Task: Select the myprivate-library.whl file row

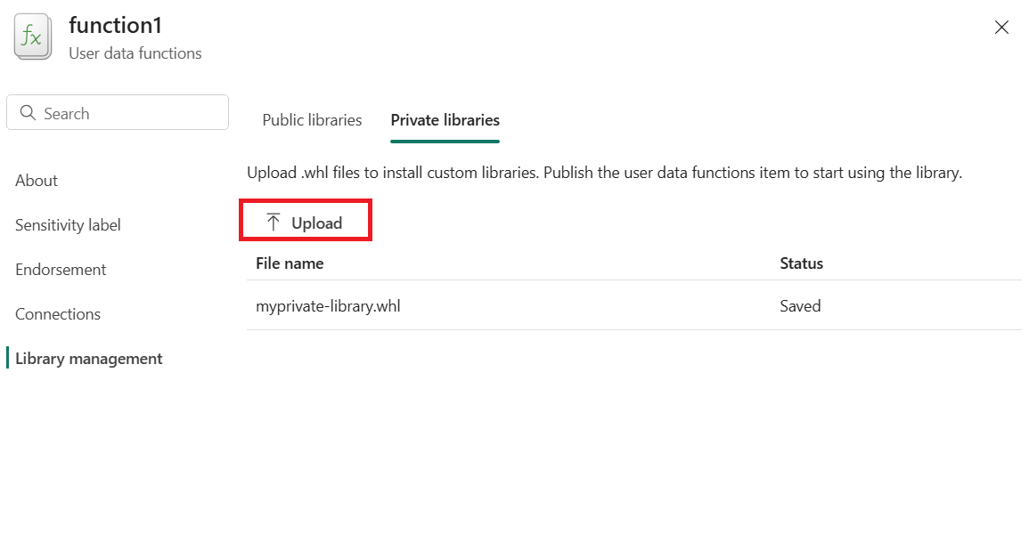Action: click(634, 305)
